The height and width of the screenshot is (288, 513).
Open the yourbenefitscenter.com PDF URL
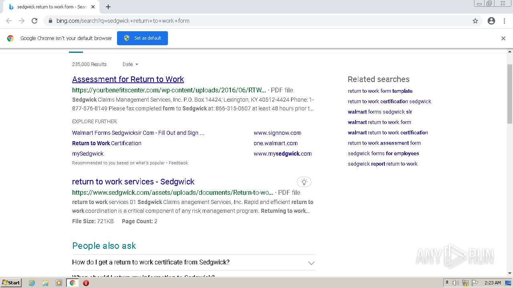[x=169, y=90]
